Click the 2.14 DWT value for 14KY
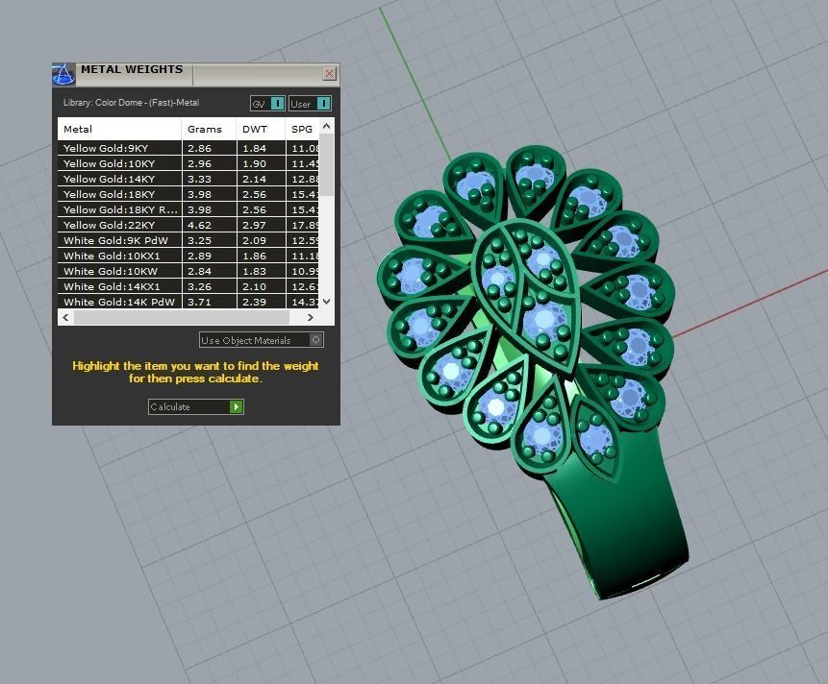 coord(254,179)
